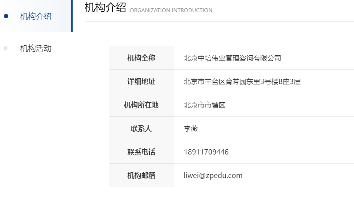
Task: Switch to the 机构活动 sidebar tab
Action: pos(36,49)
